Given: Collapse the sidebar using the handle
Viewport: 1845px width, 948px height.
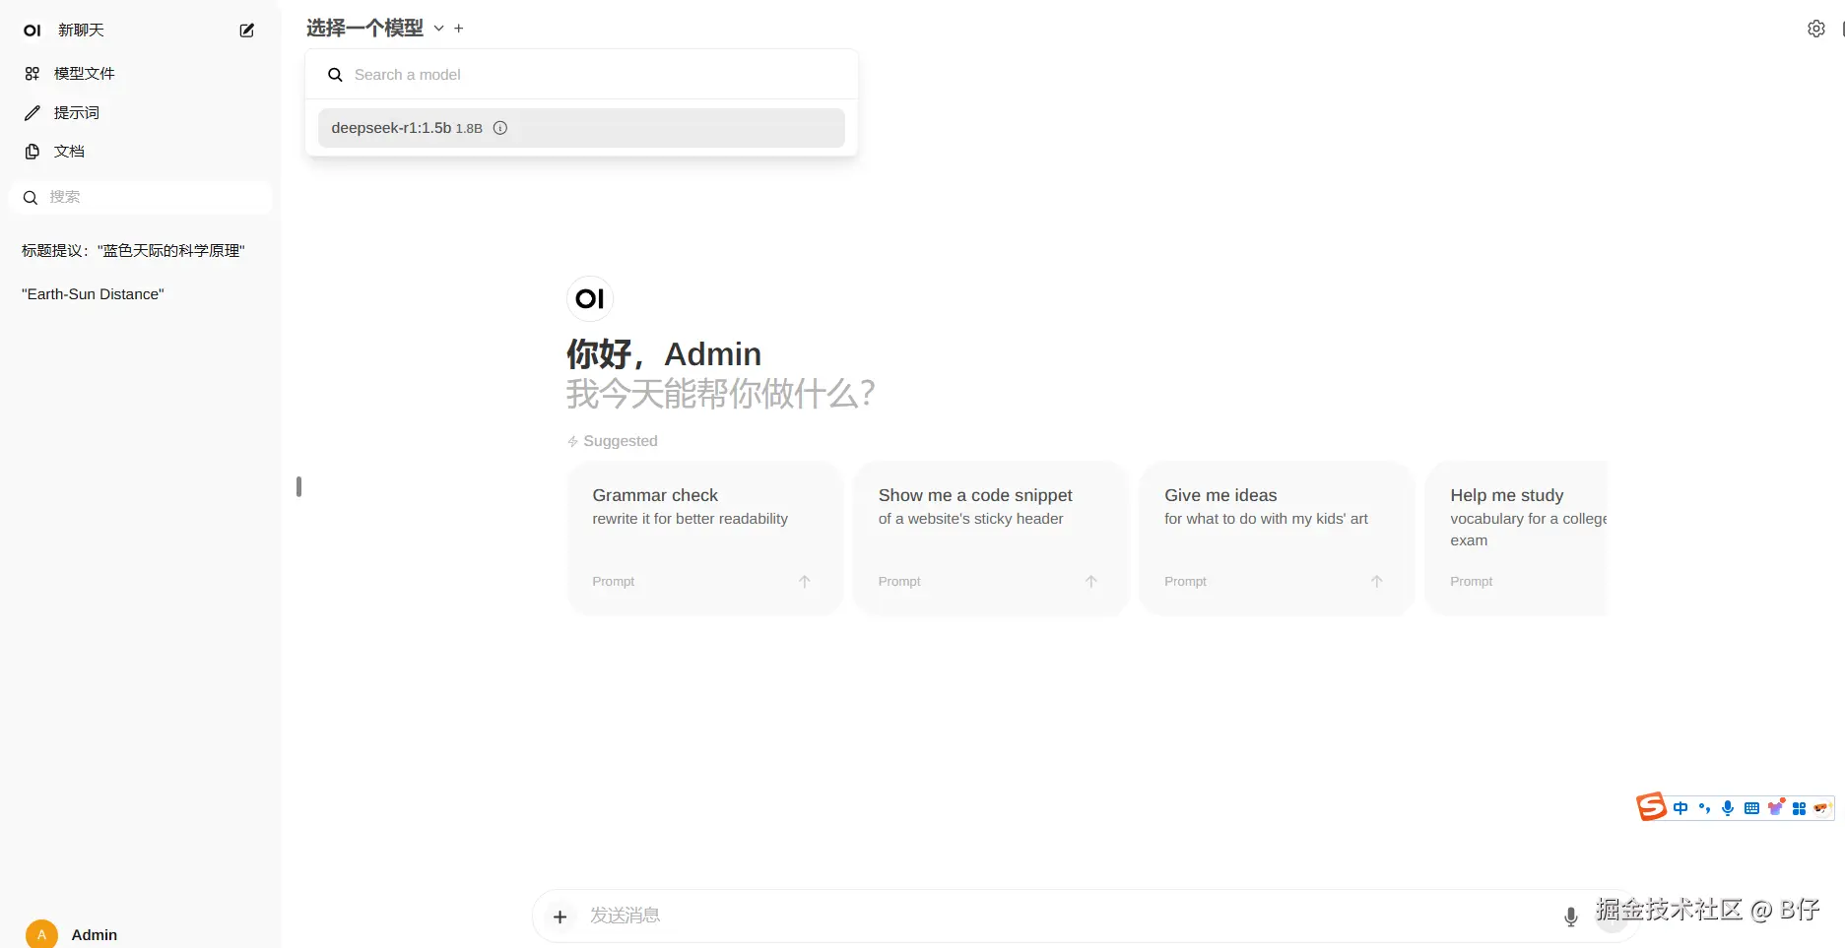Looking at the screenshot, I should tap(298, 486).
